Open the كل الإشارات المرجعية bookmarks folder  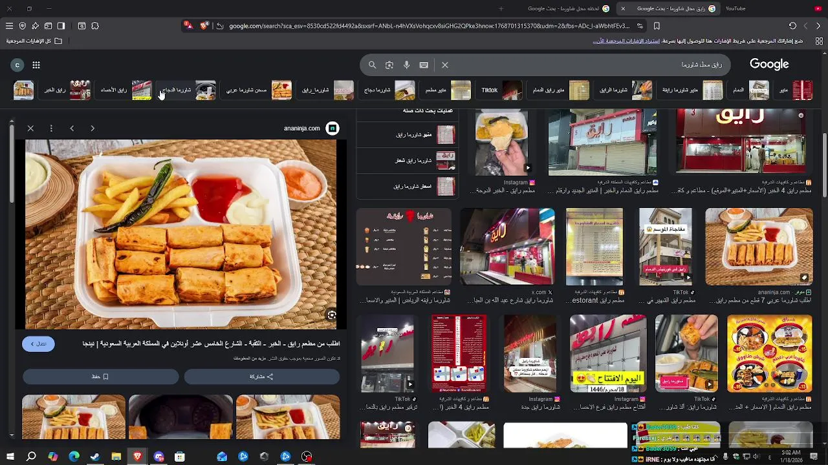(34, 41)
